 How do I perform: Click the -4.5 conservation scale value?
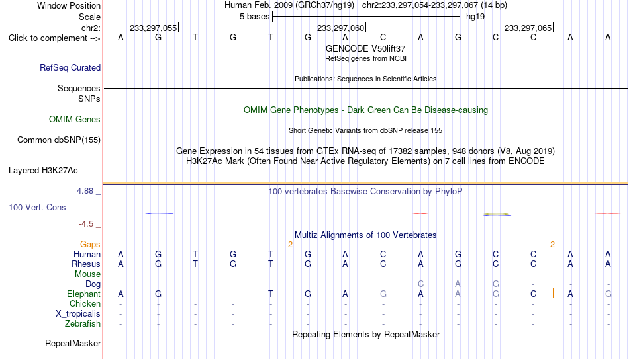click(x=86, y=224)
